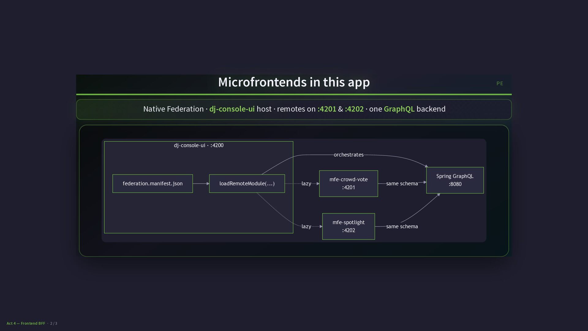The height and width of the screenshot is (331, 588).
Task: Click the PE badge at top right
Action: coord(499,83)
